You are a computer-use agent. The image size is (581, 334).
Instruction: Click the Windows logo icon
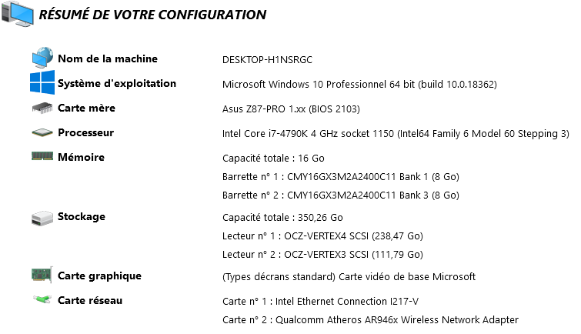tap(42, 83)
